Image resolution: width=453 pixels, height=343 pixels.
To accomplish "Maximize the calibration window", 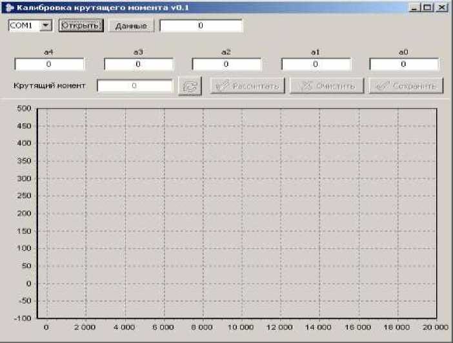I will [428, 8].
